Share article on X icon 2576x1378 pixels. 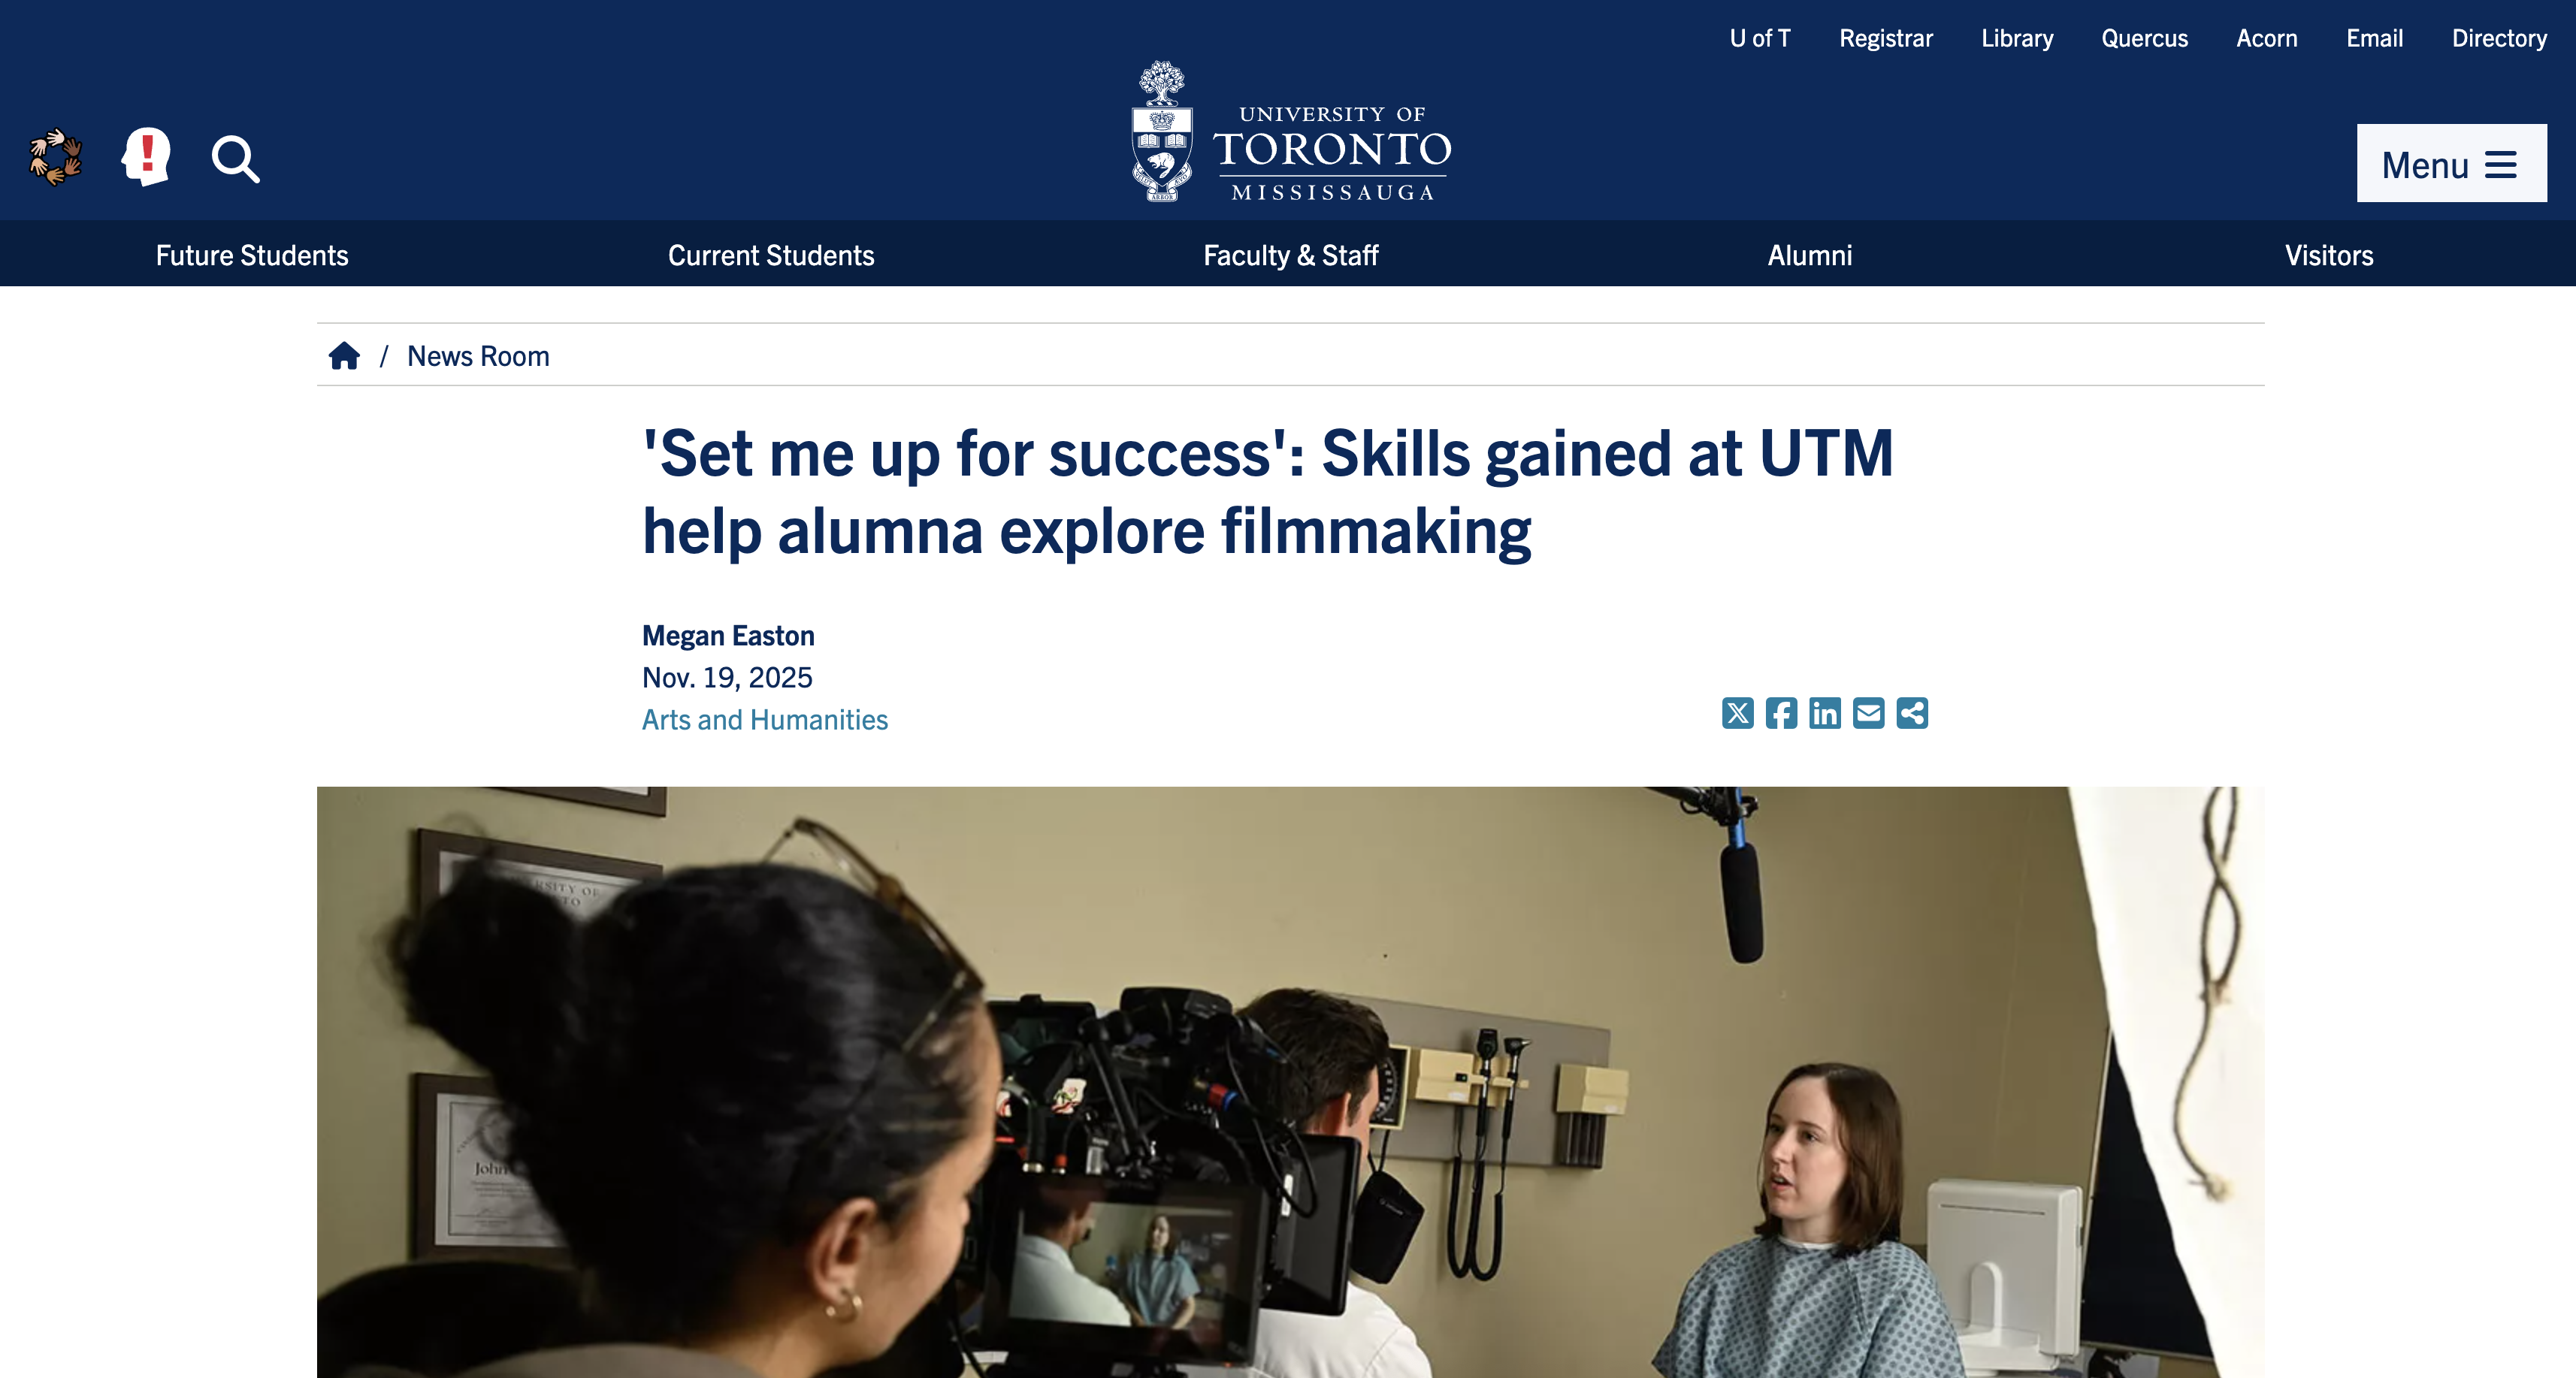point(1738,713)
